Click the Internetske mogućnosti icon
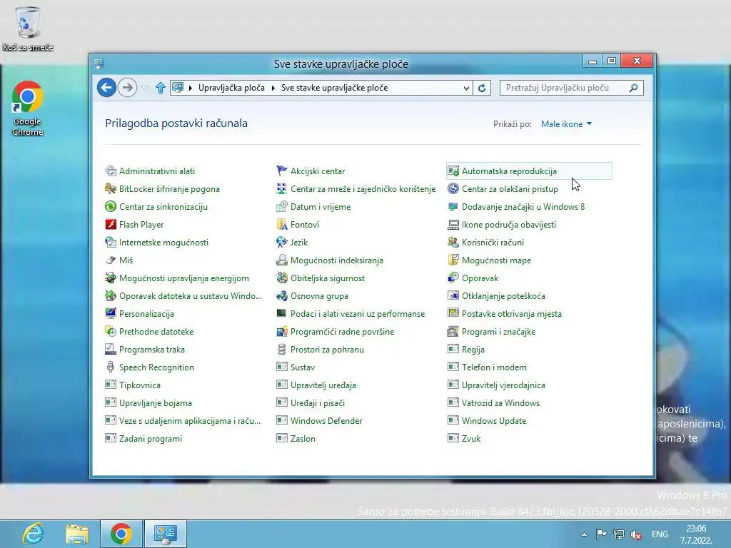The height and width of the screenshot is (548, 731). pyautogui.click(x=111, y=243)
